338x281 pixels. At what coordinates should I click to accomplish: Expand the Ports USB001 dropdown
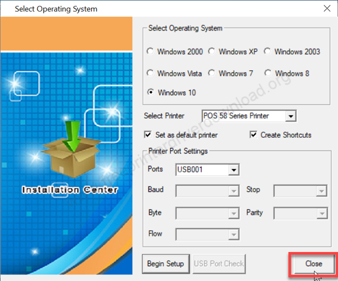[x=234, y=170]
